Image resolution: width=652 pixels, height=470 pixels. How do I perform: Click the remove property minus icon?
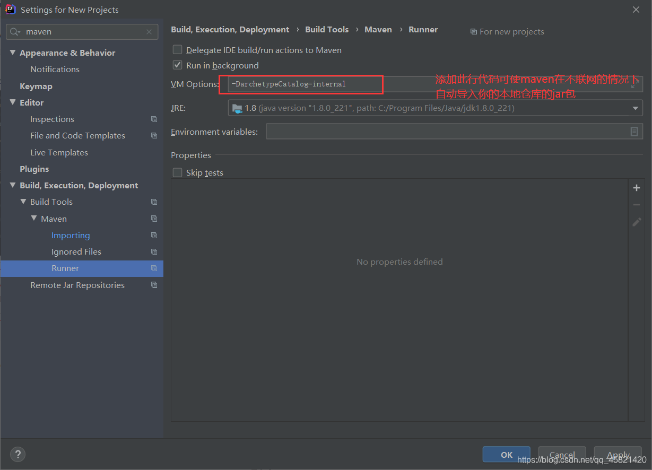[637, 205]
